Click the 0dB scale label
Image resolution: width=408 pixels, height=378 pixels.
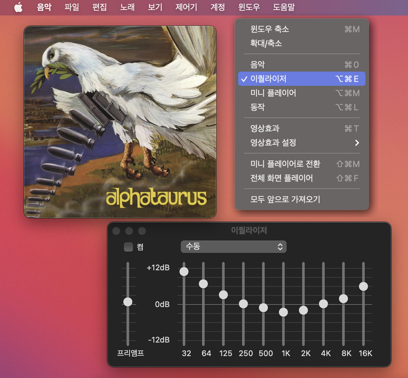[x=162, y=304]
